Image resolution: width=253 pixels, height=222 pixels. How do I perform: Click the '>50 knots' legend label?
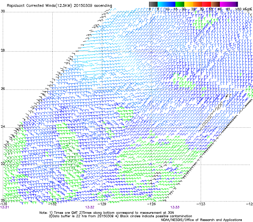click(243, 9)
